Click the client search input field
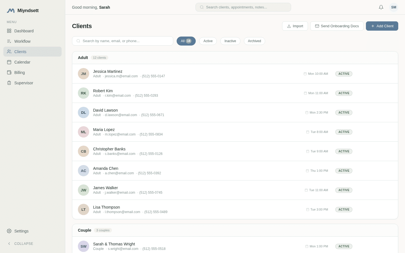405x253 pixels. tap(123, 41)
